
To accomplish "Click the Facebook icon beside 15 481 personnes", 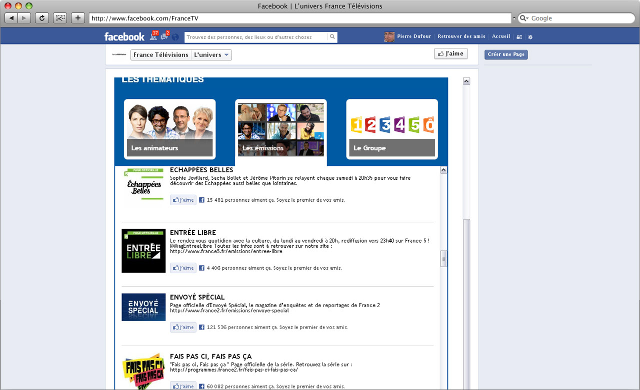I will coord(202,200).
